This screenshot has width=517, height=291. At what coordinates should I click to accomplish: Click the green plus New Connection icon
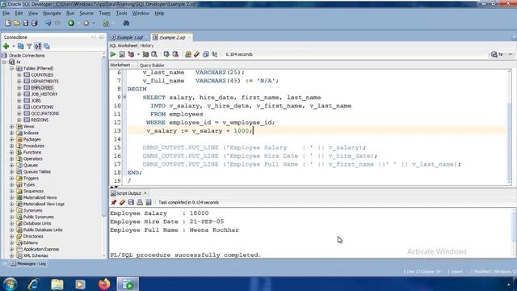pos(6,46)
